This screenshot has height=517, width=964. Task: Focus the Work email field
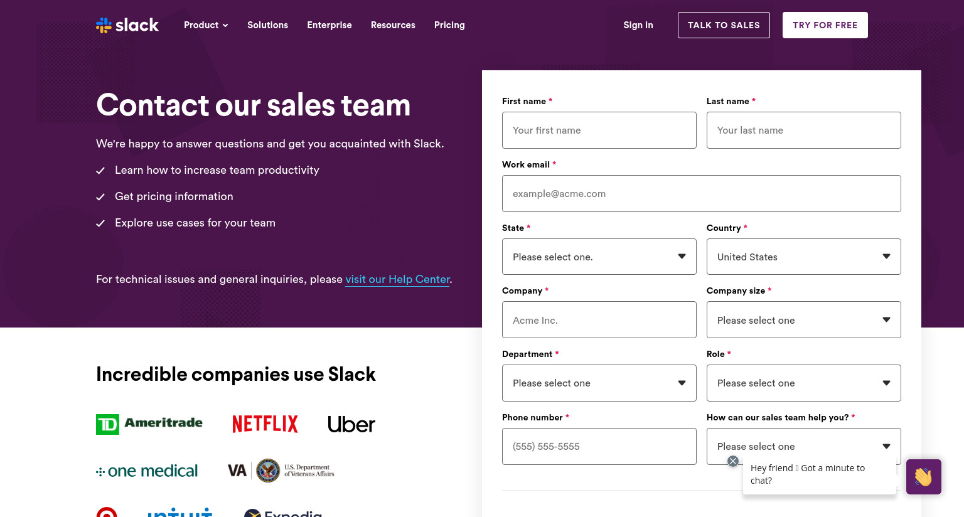point(702,194)
